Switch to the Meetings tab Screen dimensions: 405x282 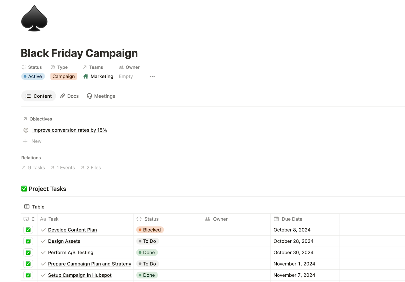coord(101,96)
